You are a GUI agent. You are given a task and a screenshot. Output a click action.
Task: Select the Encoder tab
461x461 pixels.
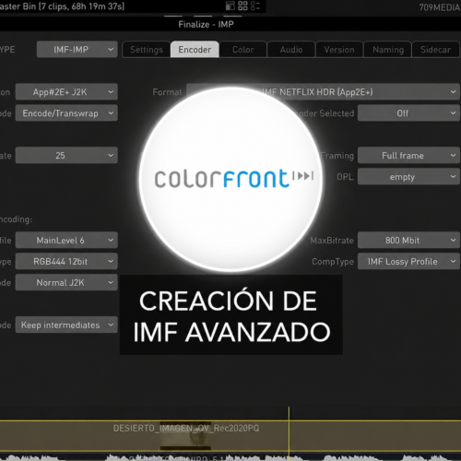pyautogui.click(x=195, y=50)
